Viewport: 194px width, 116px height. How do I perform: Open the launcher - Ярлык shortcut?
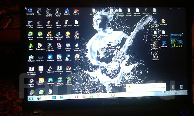coord(32,83)
